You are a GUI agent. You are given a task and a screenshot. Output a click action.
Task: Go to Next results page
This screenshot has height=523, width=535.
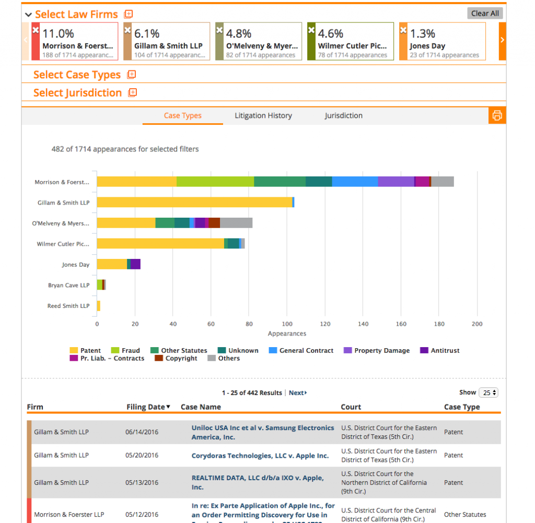pyautogui.click(x=297, y=393)
